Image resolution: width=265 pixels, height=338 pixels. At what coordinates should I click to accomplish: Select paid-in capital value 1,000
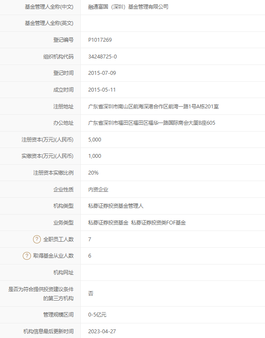tap(95, 156)
